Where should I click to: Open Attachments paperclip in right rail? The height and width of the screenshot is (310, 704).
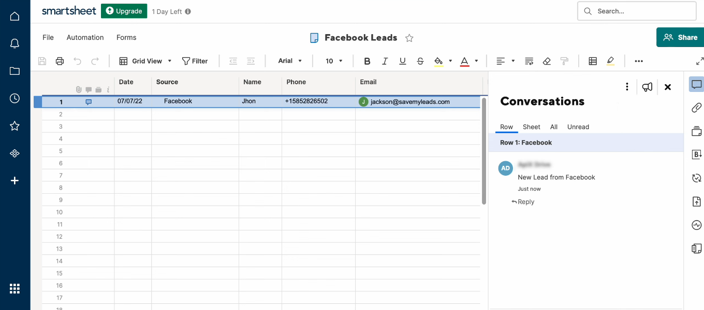[696, 107]
